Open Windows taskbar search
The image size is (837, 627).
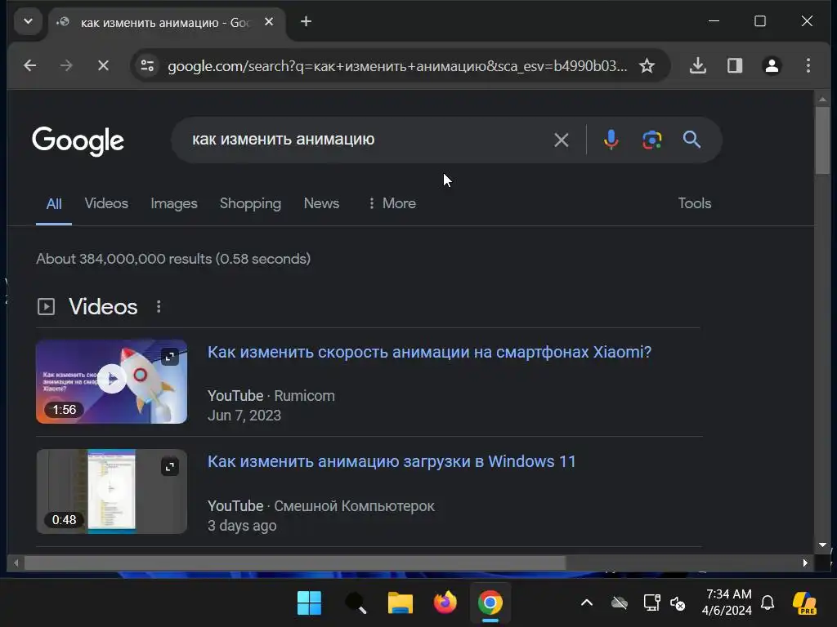tap(355, 603)
